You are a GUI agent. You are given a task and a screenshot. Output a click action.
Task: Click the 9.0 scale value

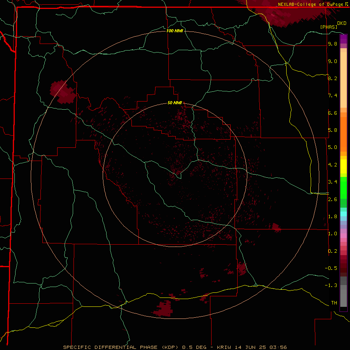[332, 61]
